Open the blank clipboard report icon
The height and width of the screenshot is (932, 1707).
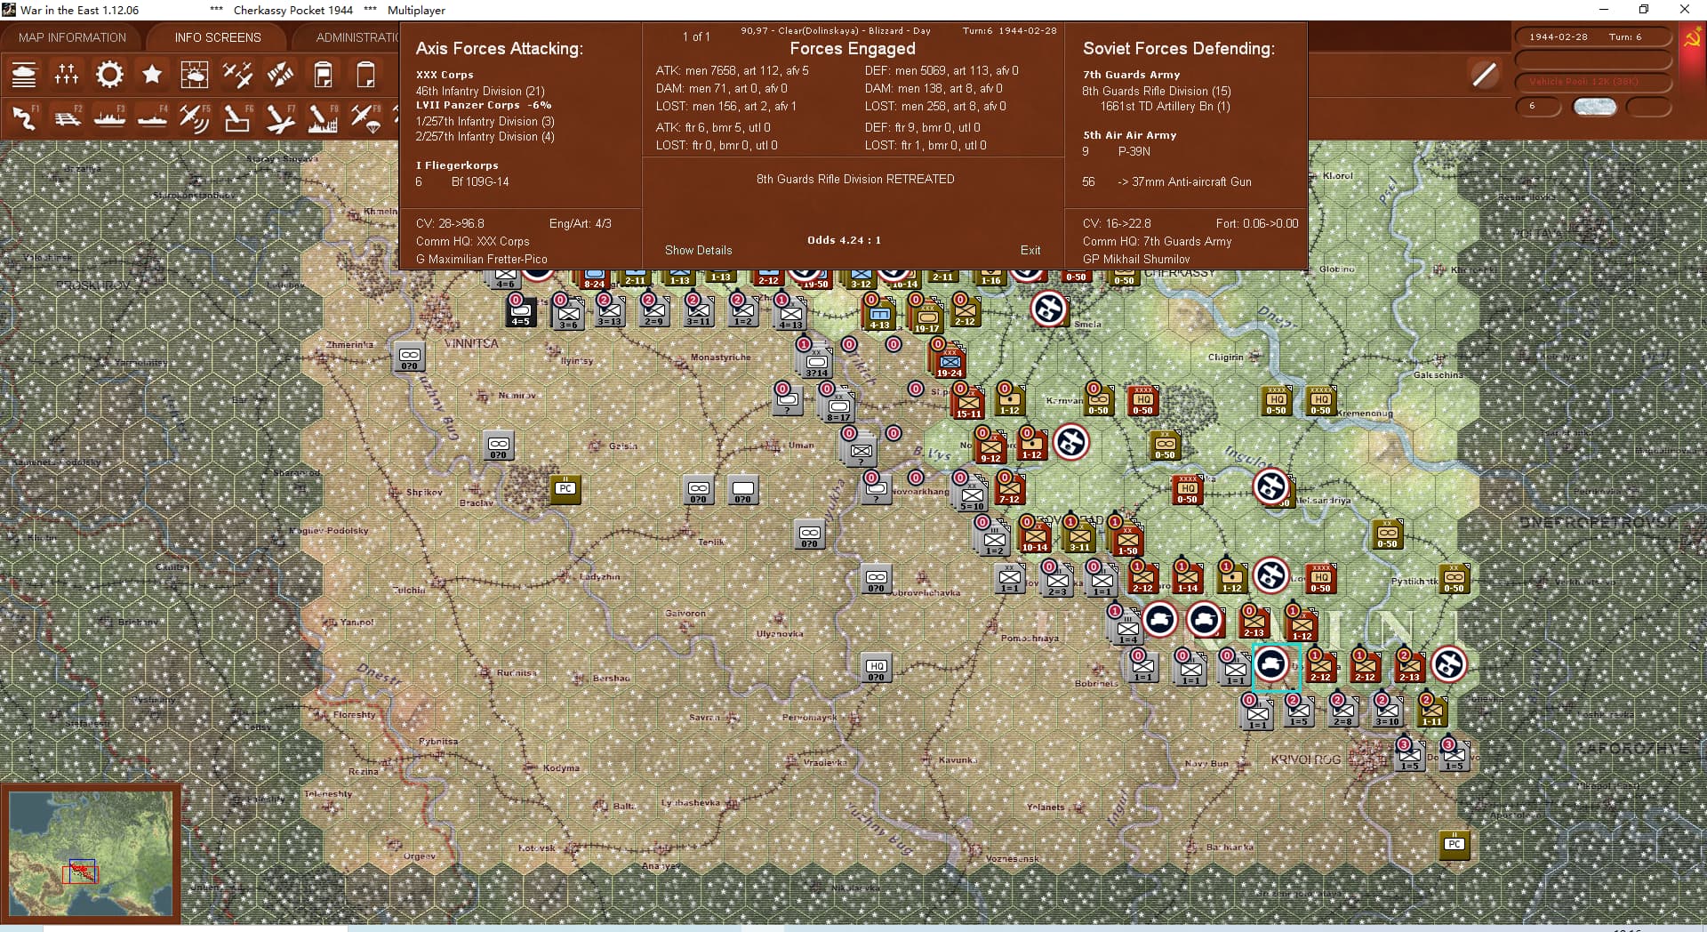coord(365,75)
